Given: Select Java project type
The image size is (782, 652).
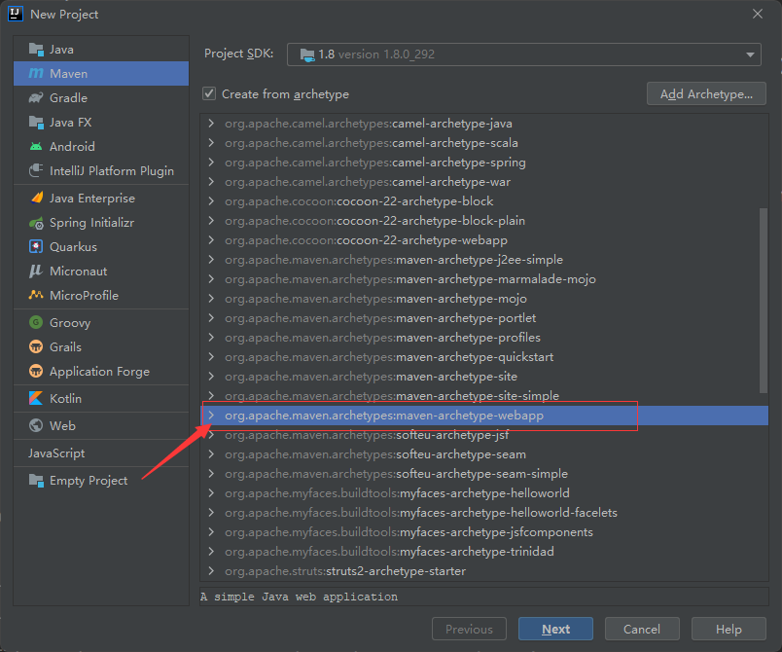Looking at the screenshot, I should click(101, 50).
